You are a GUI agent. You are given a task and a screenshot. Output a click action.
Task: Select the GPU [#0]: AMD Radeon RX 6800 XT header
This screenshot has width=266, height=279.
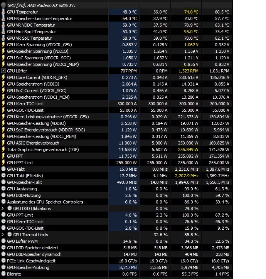point(41,5)
